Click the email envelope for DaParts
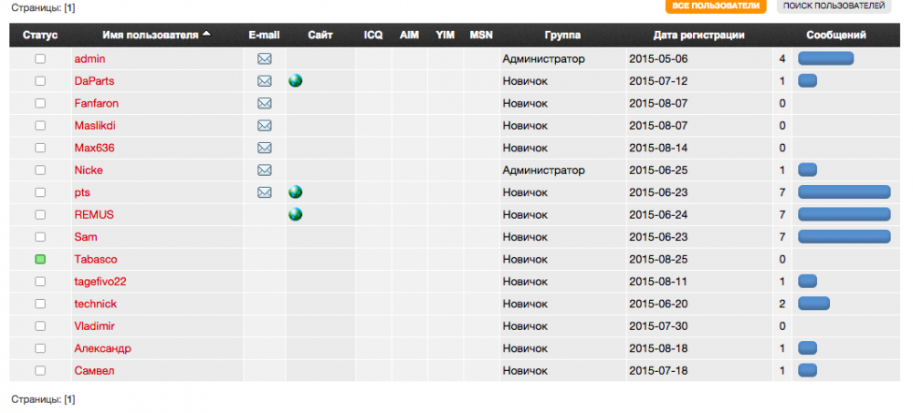913x413 pixels. (x=265, y=81)
